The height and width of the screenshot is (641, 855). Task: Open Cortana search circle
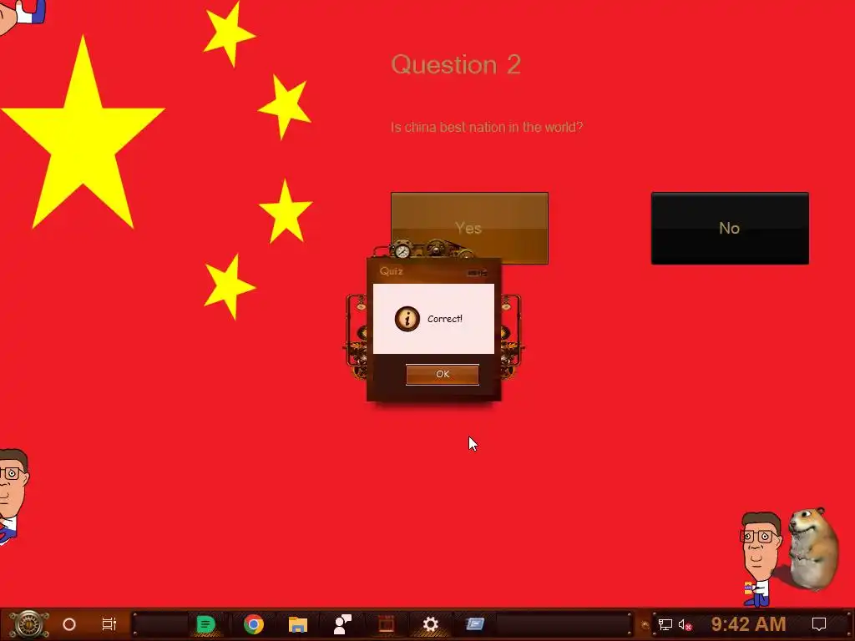69,624
